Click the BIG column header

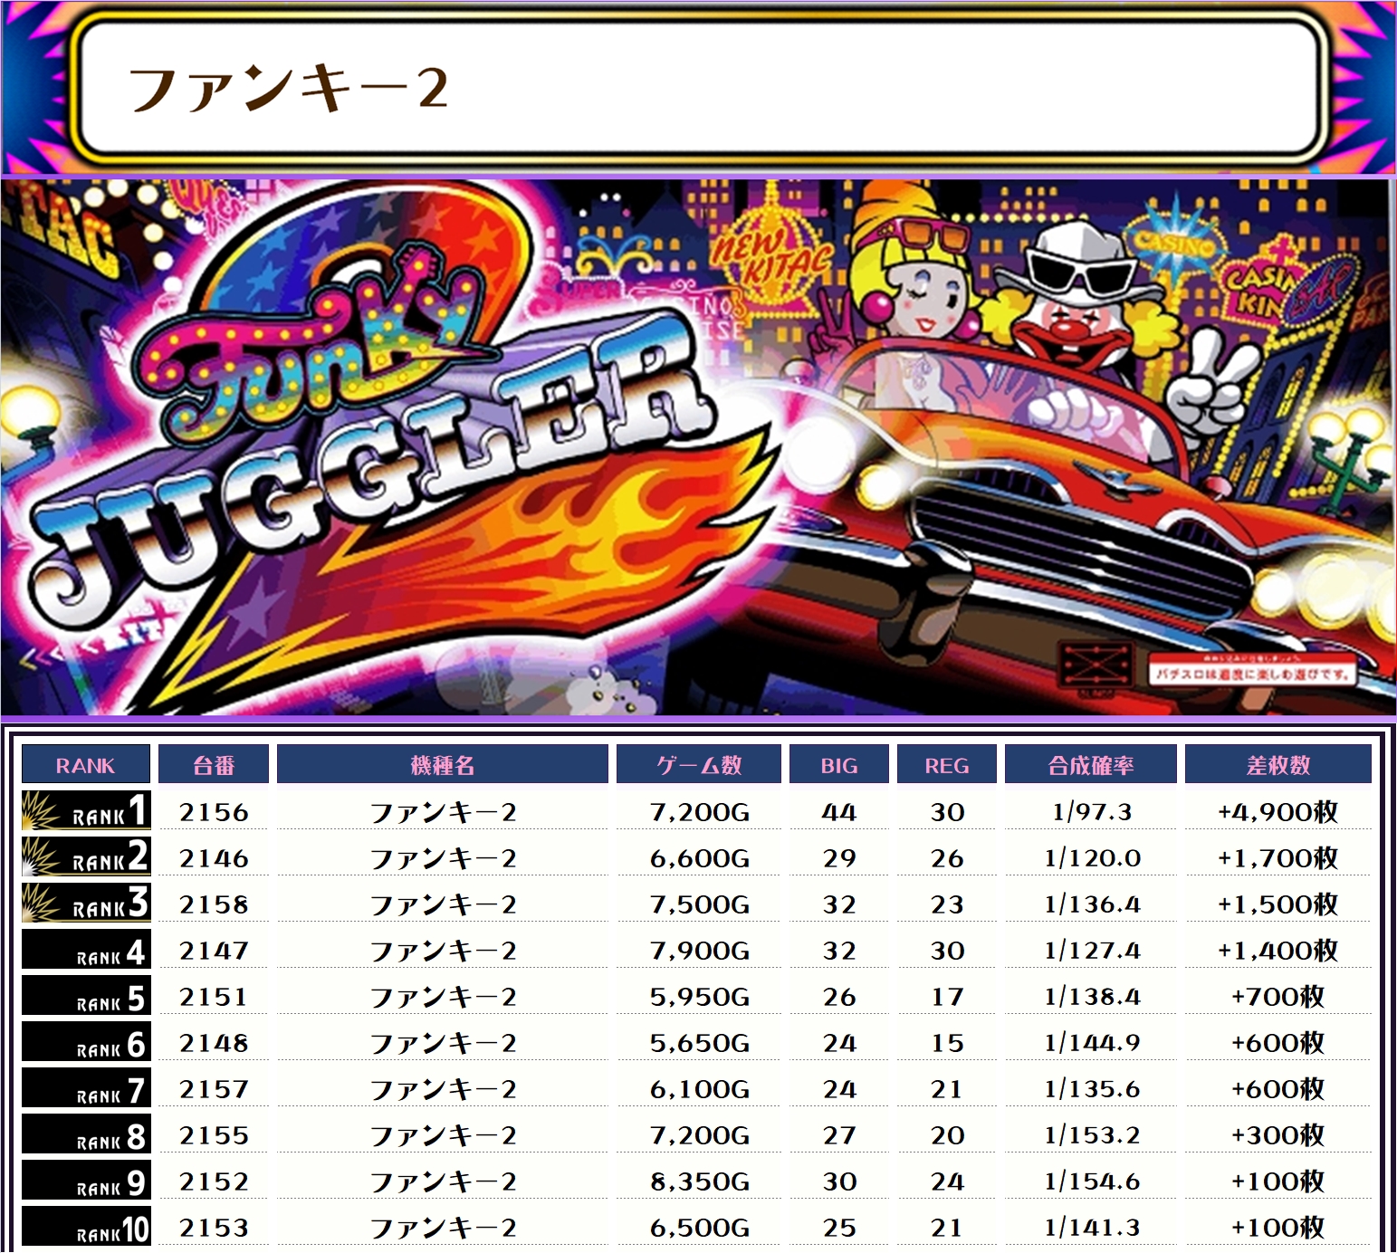[838, 765]
